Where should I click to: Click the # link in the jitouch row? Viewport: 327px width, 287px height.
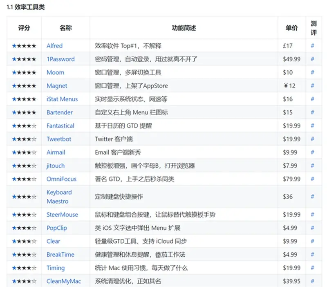[x=312, y=166]
